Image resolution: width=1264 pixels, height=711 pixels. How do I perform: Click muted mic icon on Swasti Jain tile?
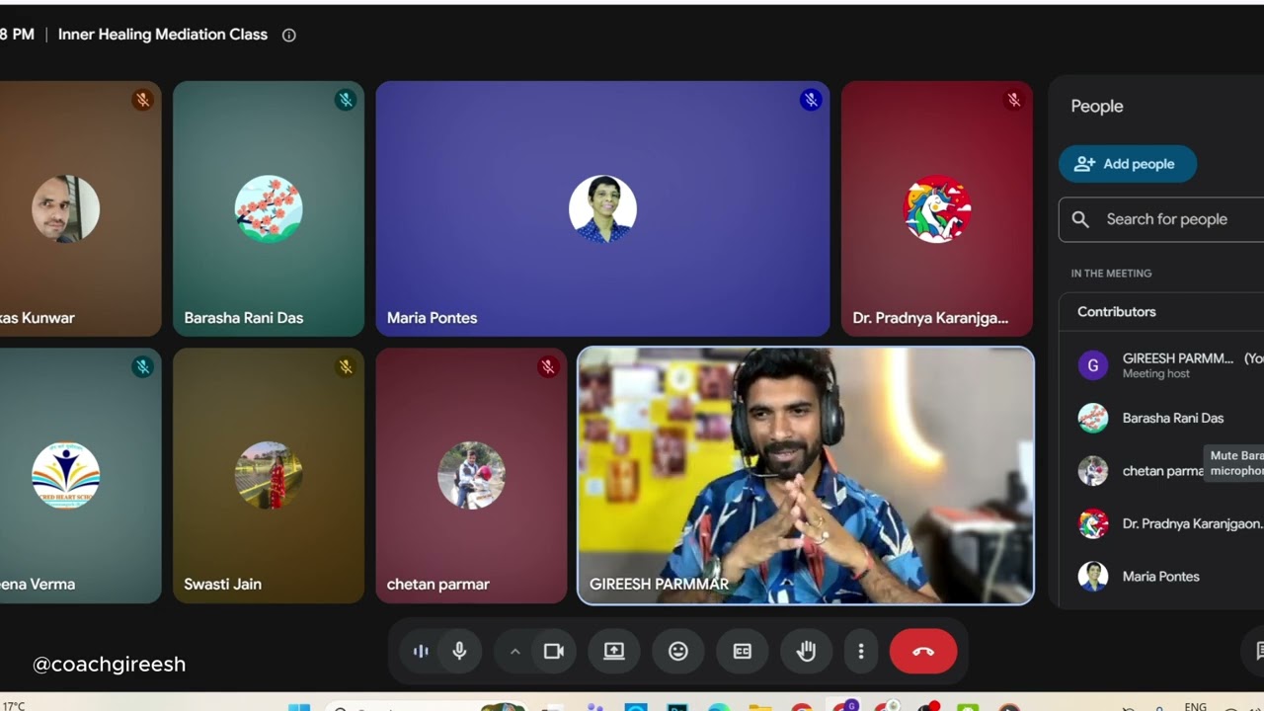345,367
